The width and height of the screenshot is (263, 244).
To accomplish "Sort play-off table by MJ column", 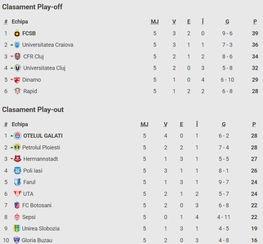I will tap(154, 22).
